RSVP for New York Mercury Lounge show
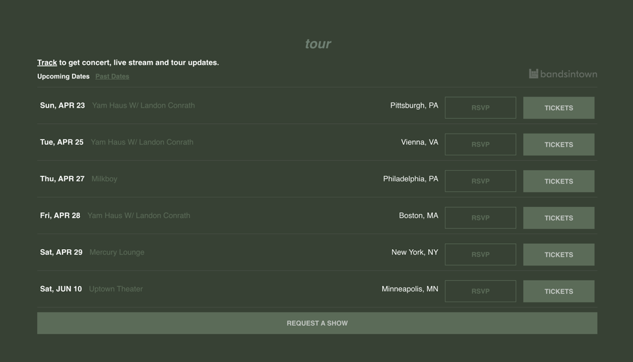This screenshot has height=362, width=633. [480, 254]
